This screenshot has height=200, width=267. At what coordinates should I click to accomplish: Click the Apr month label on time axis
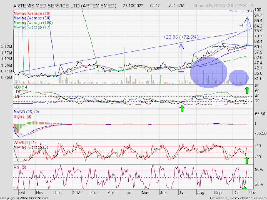coord(128,192)
